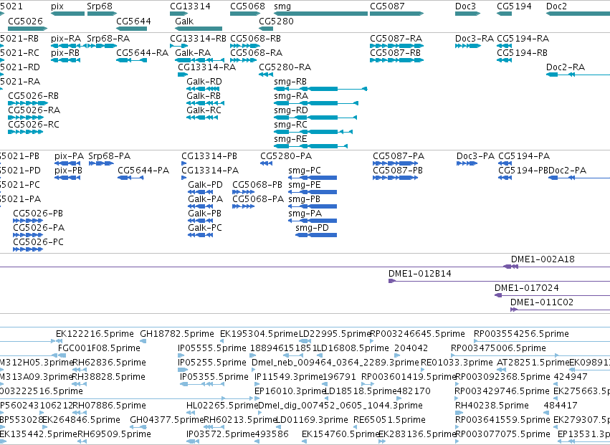
Task: Click the pix-PA protein label
Action: coord(70,156)
